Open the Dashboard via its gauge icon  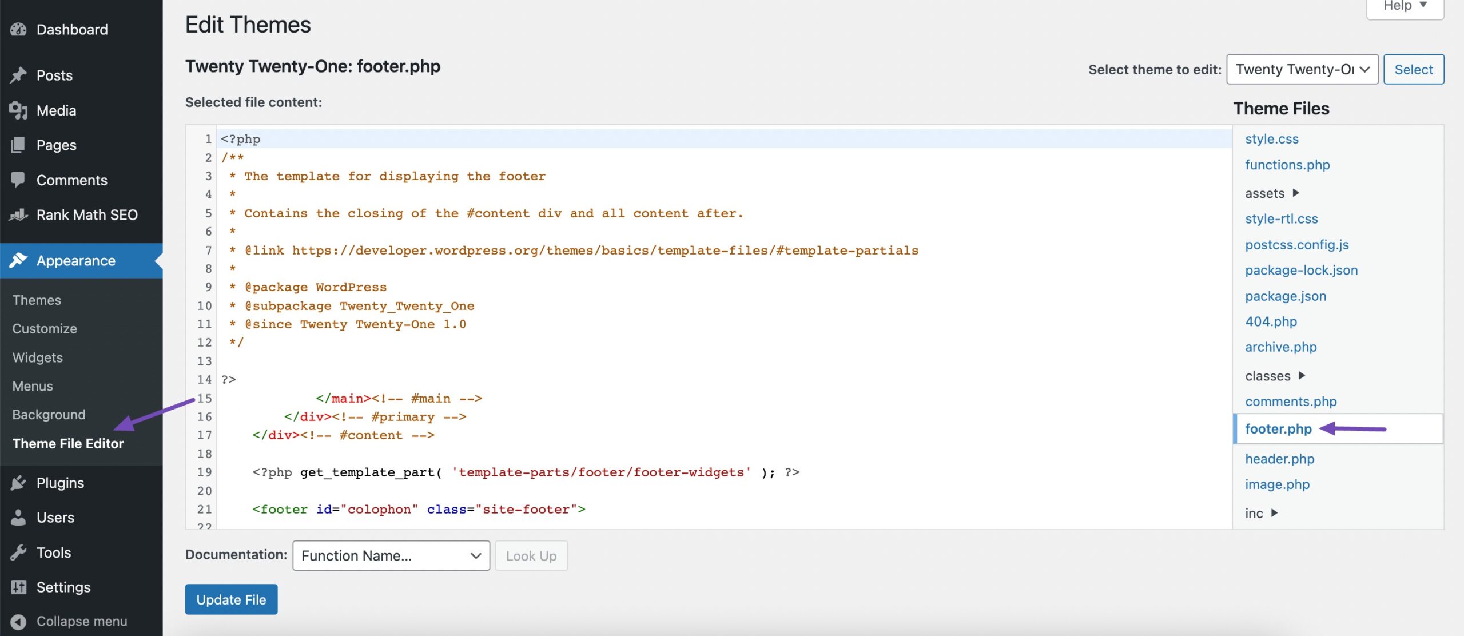[19, 29]
